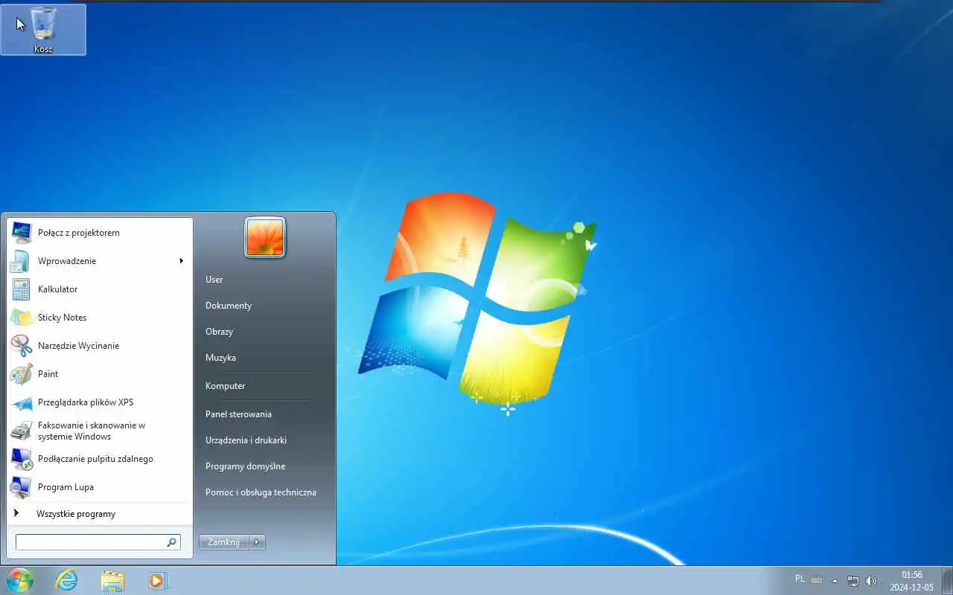Open Pomoc i obsługa techniczna
Image resolution: width=953 pixels, height=595 pixels.
click(261, 492)
